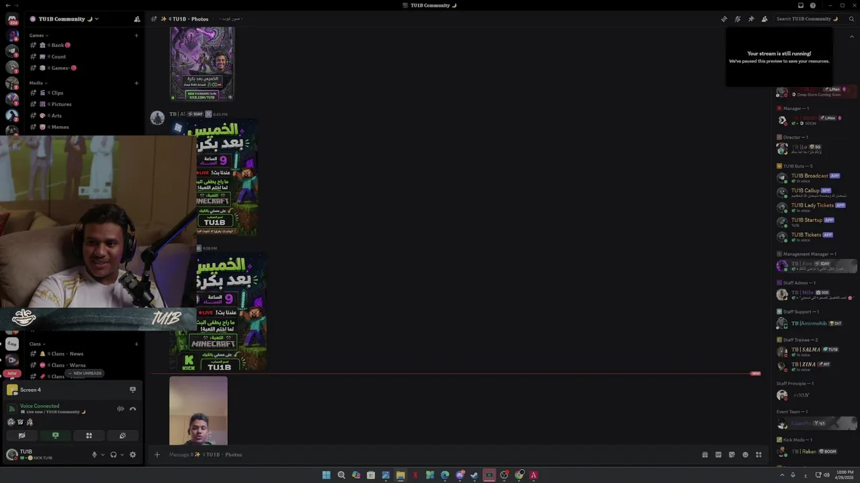Deafen headphones in user panel

113,455
